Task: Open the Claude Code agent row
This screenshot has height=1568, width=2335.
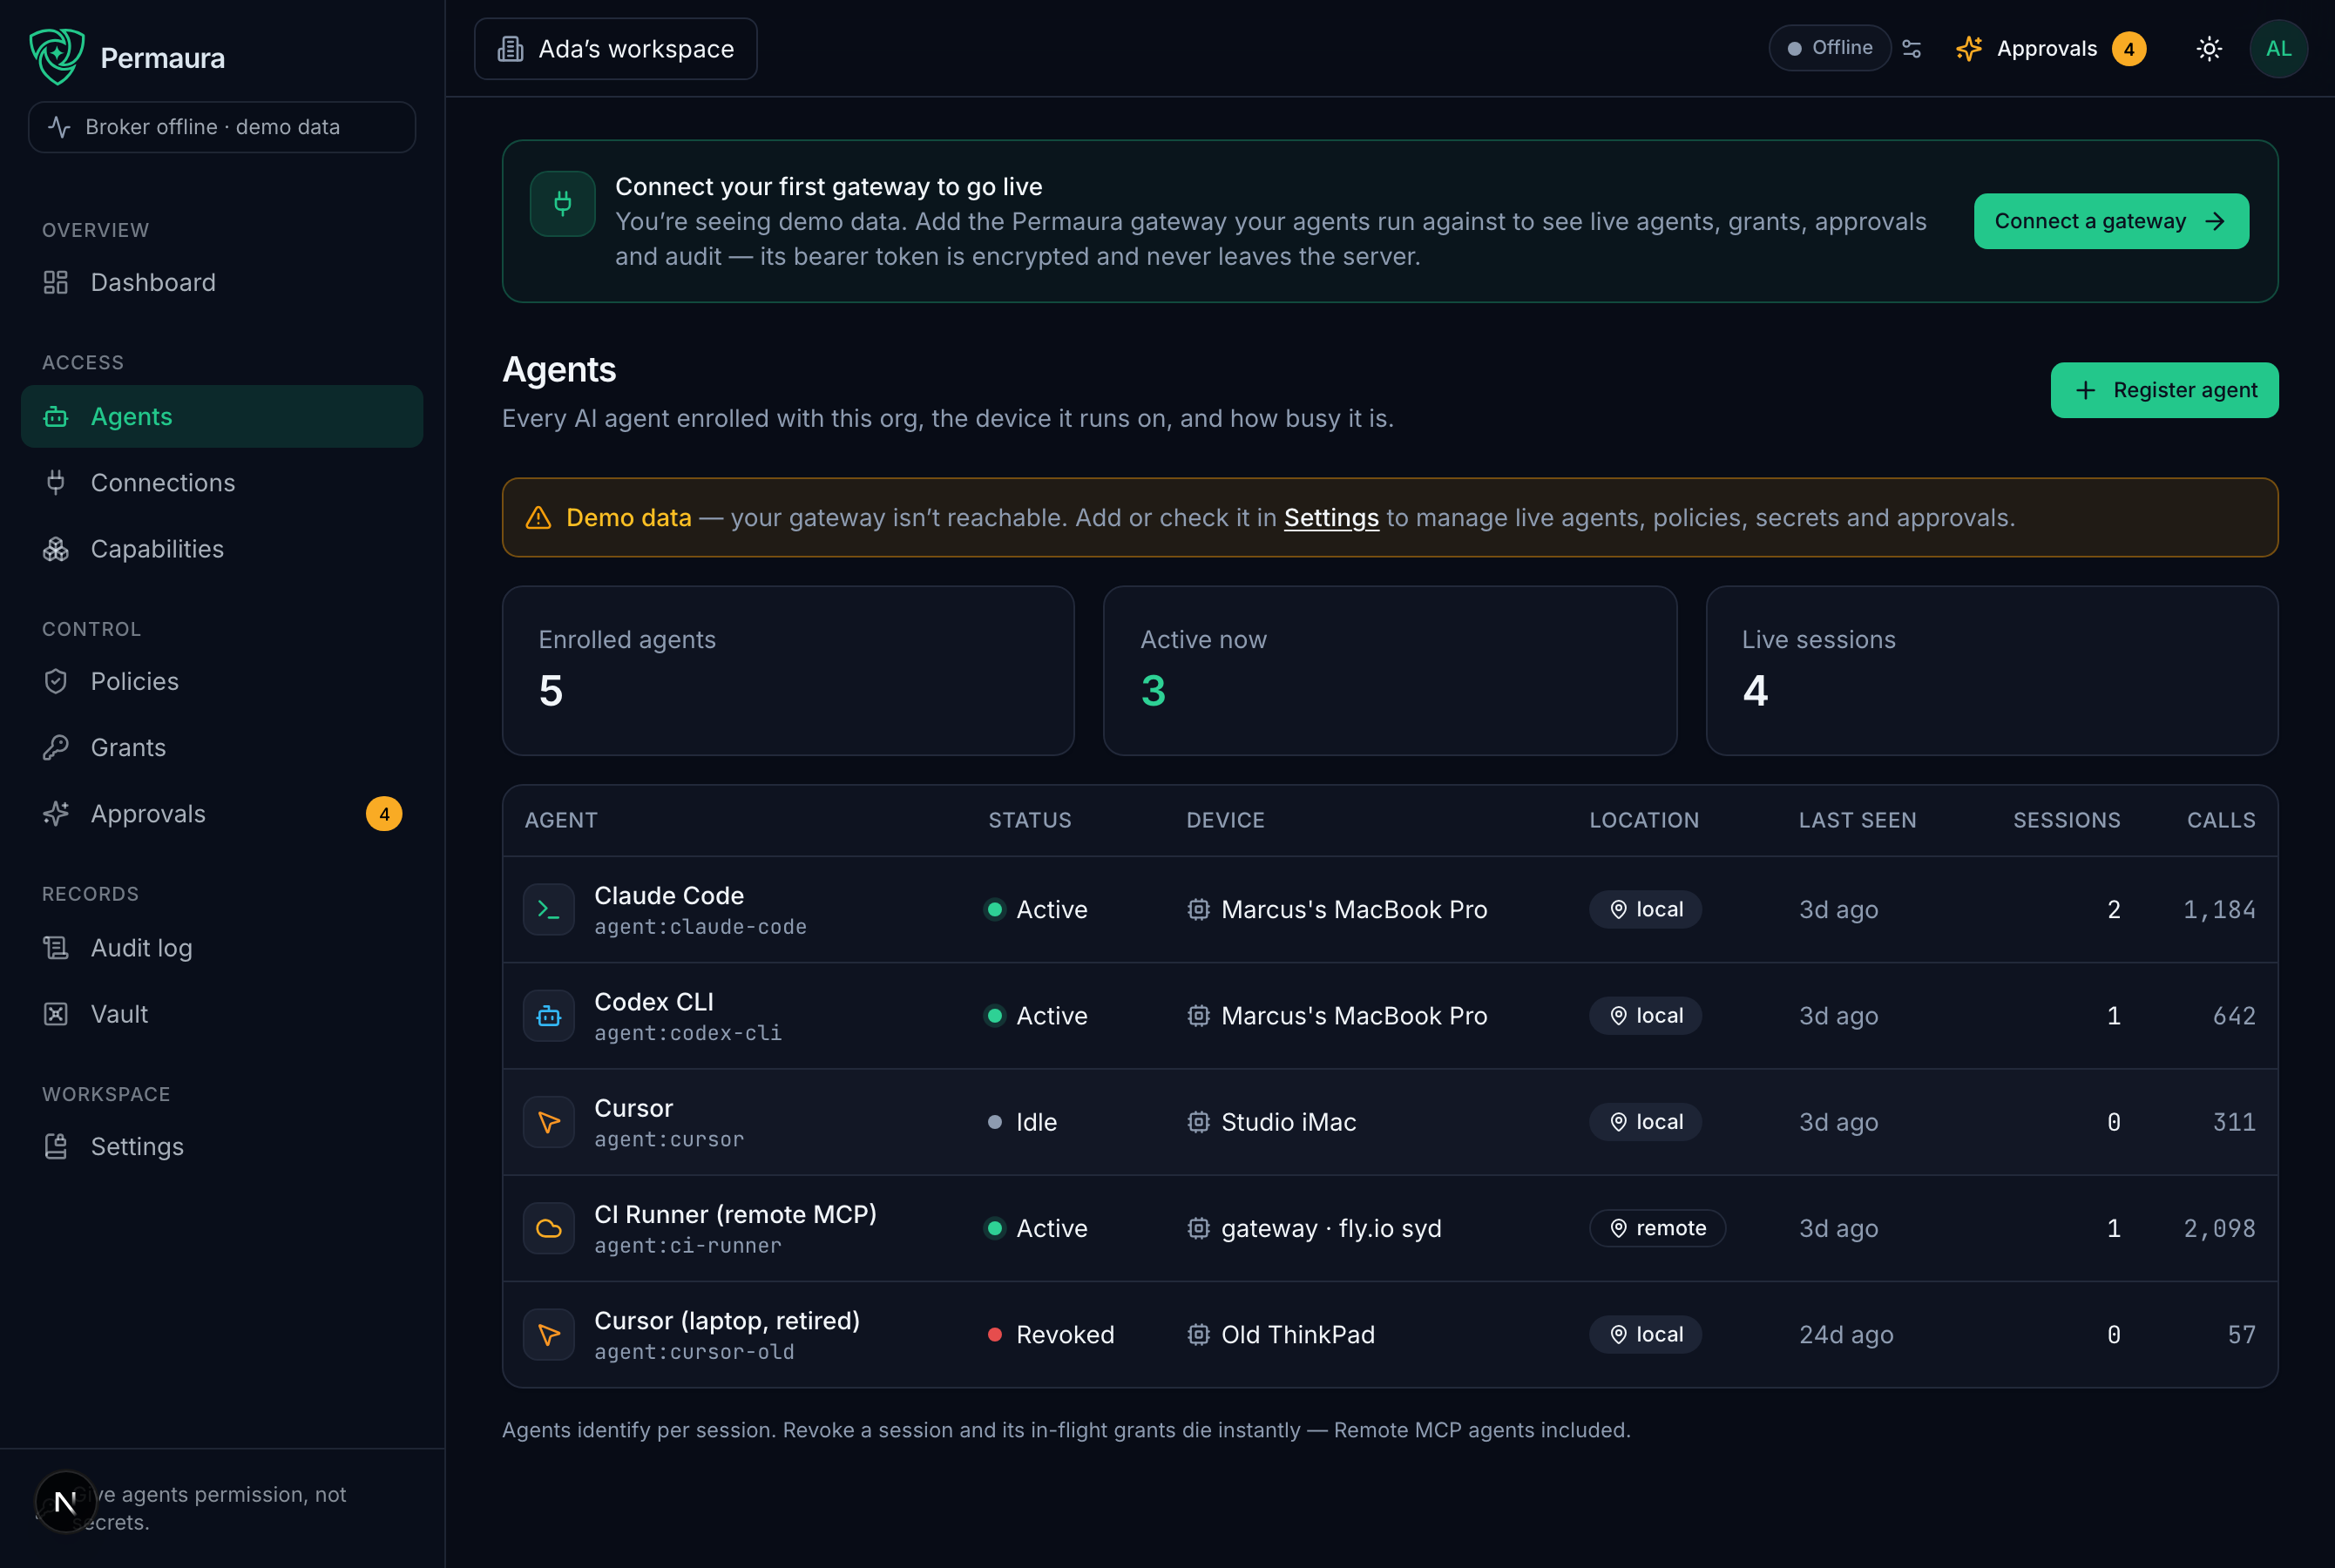Action: [x=1390, y=910]
